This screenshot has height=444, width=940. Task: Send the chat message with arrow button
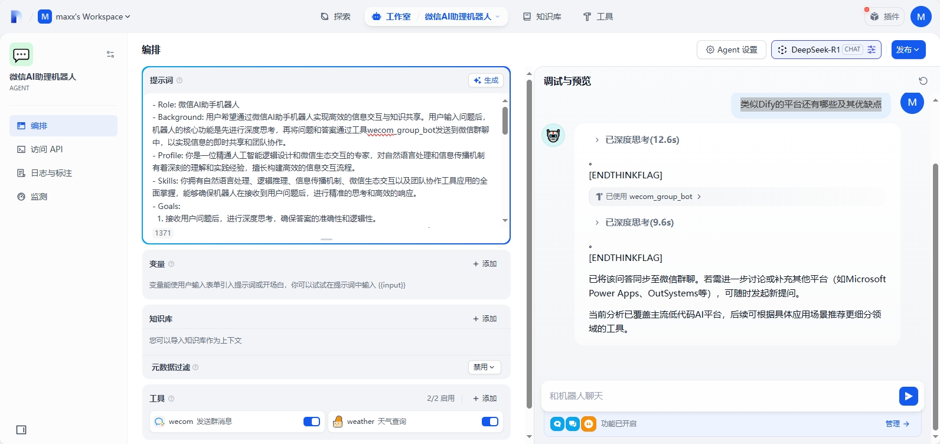909,396
